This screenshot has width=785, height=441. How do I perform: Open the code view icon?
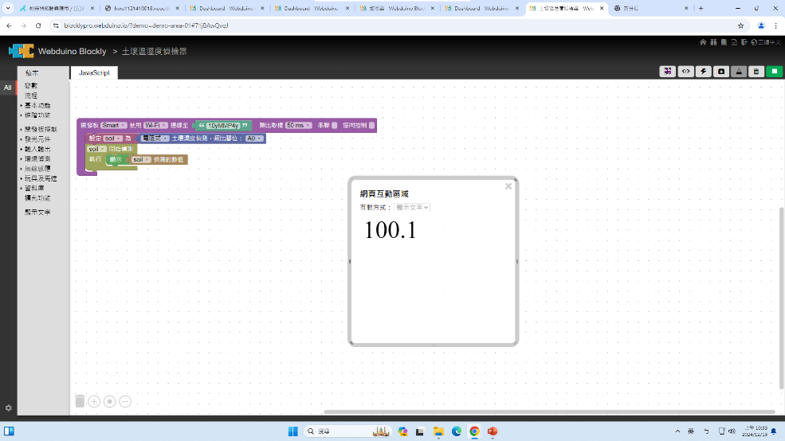point(685,71)
